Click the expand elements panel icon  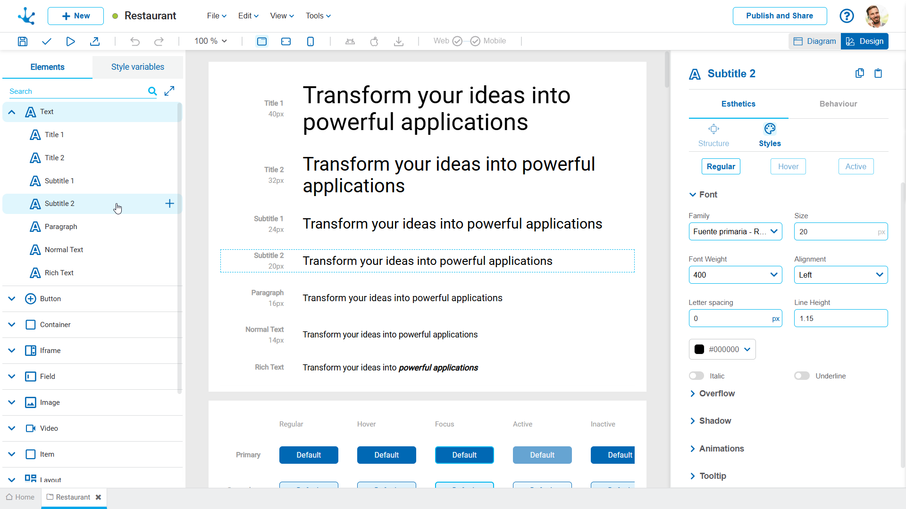[169, 91]
